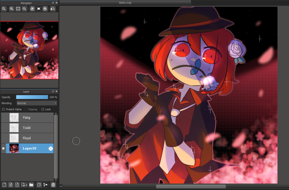Click the Floyd layer thumbnail

click(x=14, y=138)
